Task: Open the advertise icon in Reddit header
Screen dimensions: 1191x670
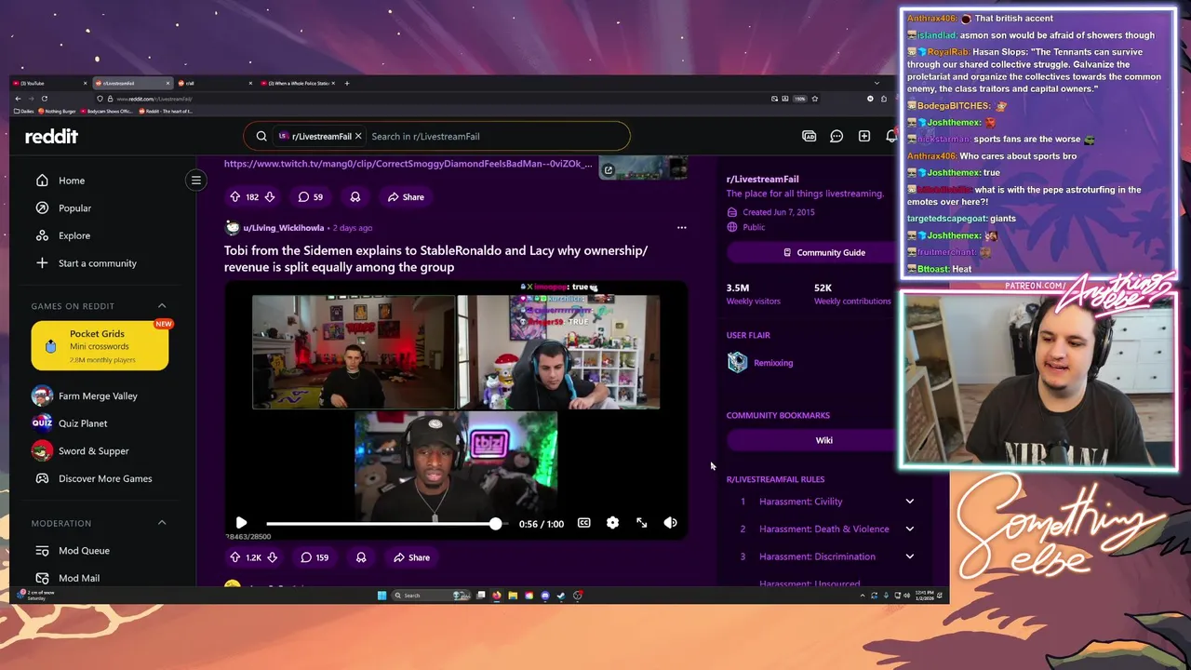Action: pyautogui.click(x=809, y=136)
